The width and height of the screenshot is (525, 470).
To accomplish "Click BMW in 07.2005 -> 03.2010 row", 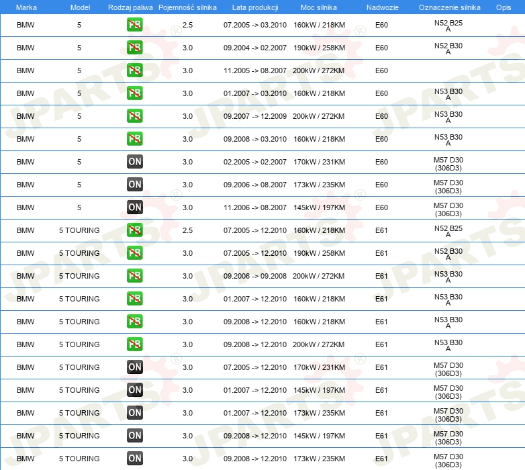I will point(26,25).
